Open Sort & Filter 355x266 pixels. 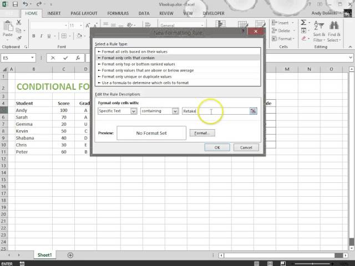319,31
